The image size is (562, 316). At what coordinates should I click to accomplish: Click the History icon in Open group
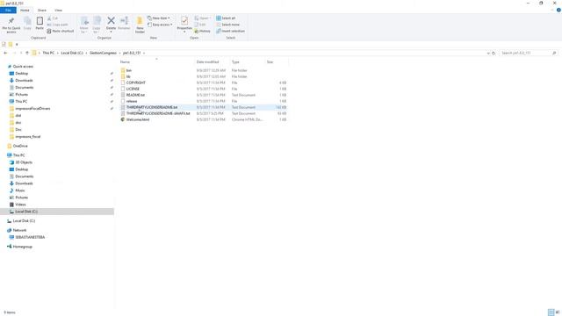click(x=197, y=32)
